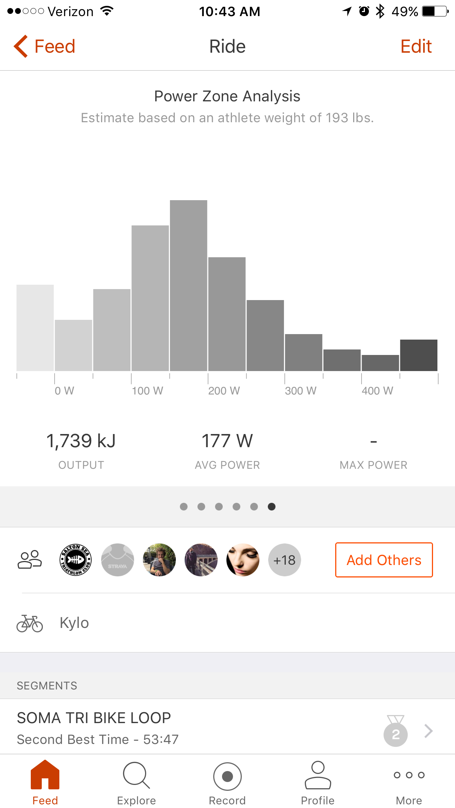Open Salton Sea Triathlon Club avatar

coord(75,560)
